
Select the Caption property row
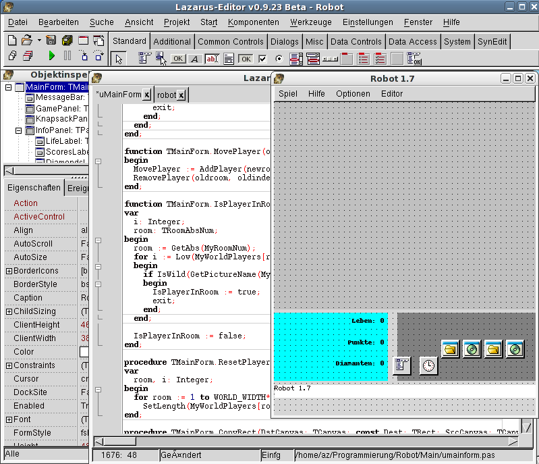(47, 298)
